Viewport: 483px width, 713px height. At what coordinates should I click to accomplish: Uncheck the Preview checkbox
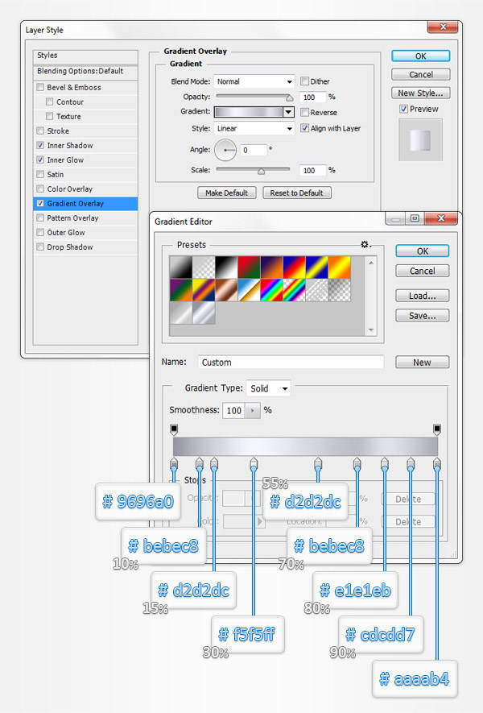point(404,109)
